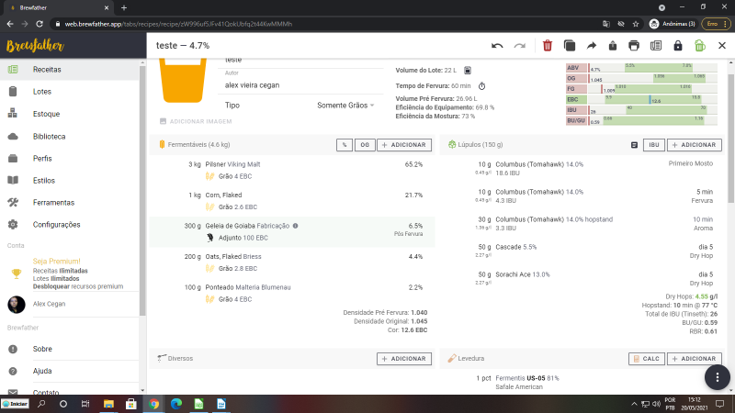Open the hops inventory list icon
This screenshot has width=735, height=413.
coord(634,145)
